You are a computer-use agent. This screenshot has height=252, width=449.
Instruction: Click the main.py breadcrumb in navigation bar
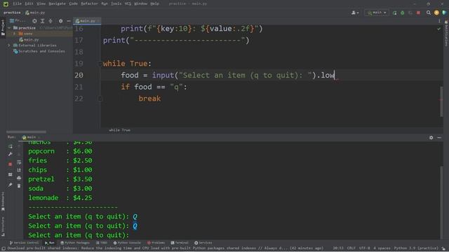(35, 13)
